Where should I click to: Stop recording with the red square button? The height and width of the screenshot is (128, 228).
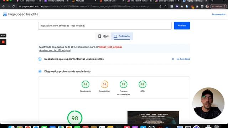(x=3, y=42)
